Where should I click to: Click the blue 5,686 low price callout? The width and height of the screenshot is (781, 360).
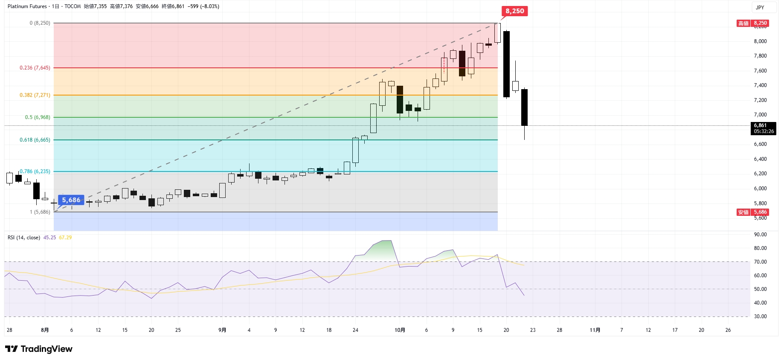coord(71,200)
